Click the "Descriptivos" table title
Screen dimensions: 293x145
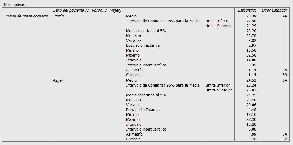point(14,5)
